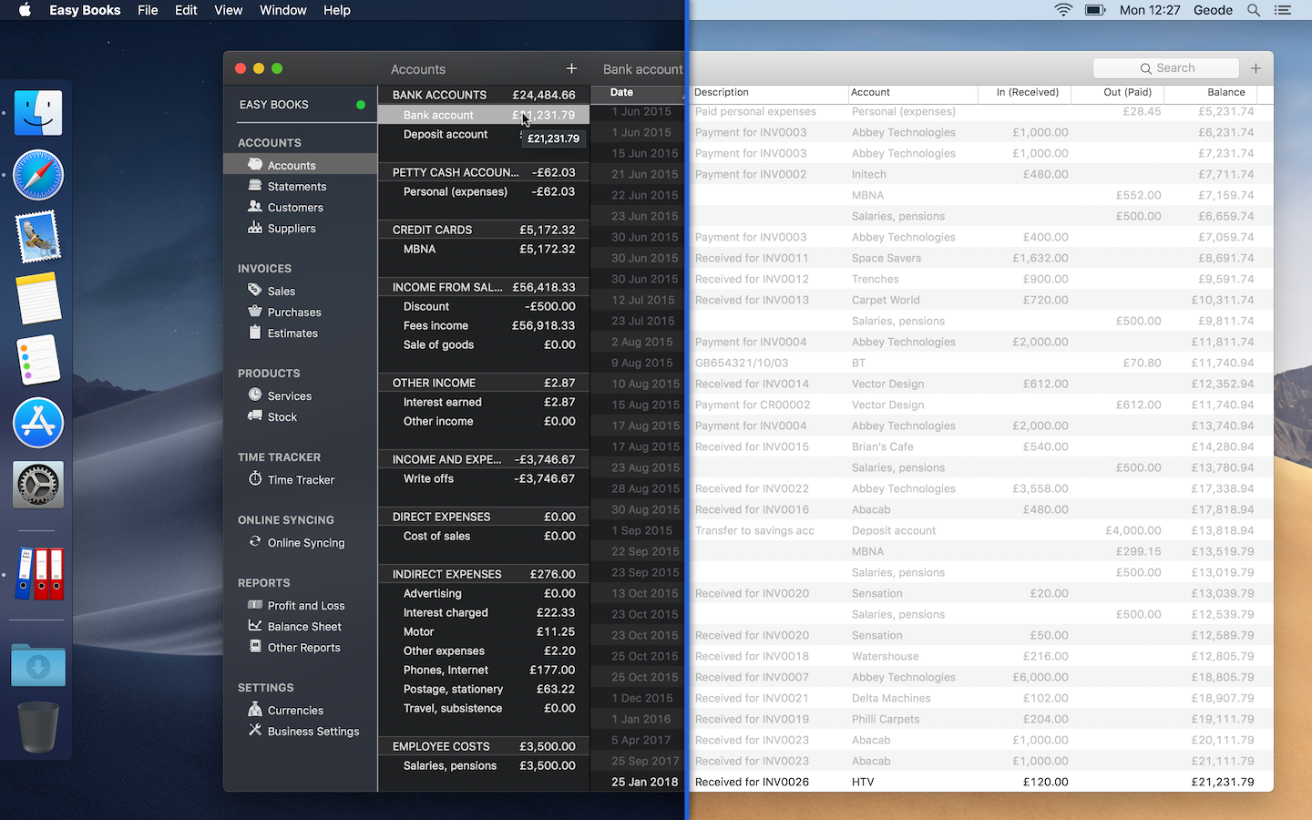The height and width of the screenshot is (820, 1312).
Task: Click the add transaction plus icon
Action: click(x=1256, y=68)
